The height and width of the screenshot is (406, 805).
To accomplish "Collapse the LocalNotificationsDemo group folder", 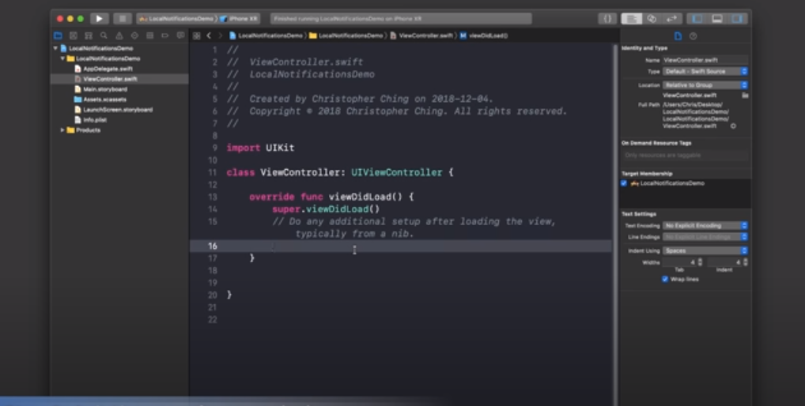I will pos(62,58).
